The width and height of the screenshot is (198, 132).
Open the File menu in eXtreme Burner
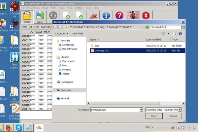pyautogui.click(x=23, y=8)
